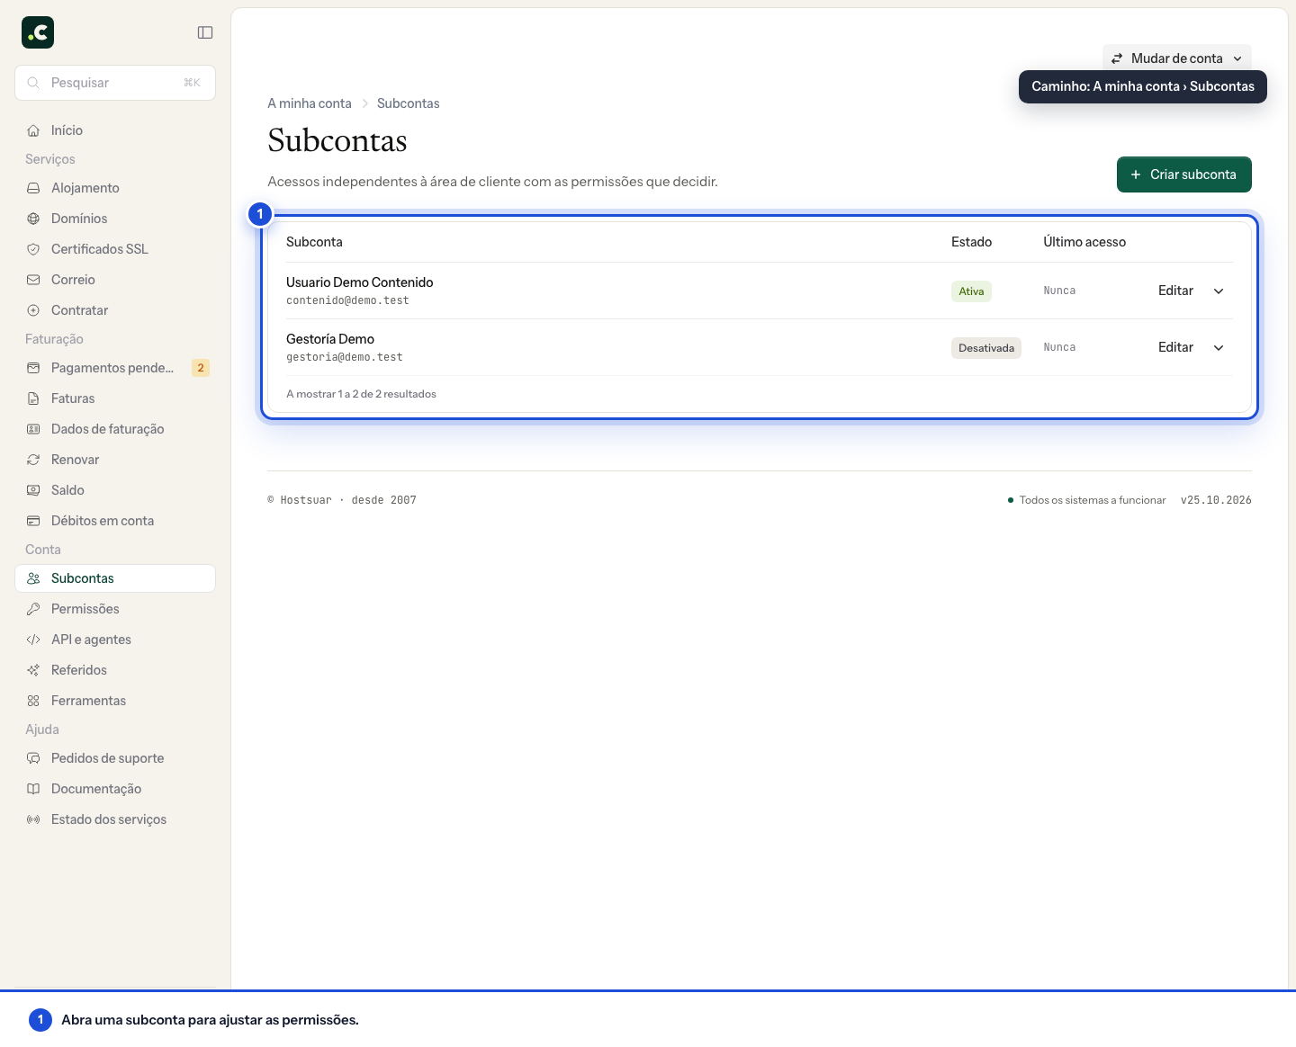This screenshot has width=1296, height=1047.
Task: Open Ferramentas in the sidebar
Action: coord(115,701)
